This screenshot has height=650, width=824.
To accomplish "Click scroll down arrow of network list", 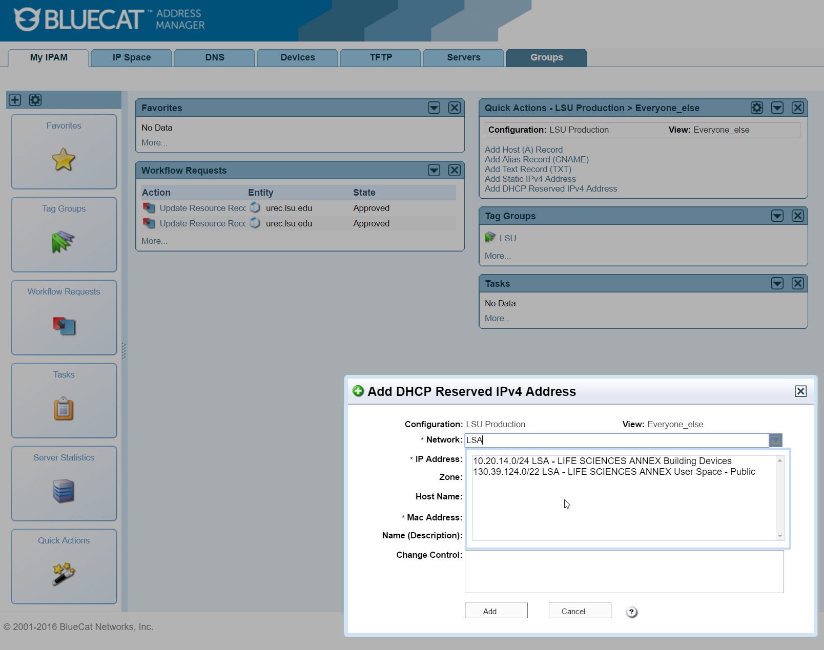I will point(780,536).
